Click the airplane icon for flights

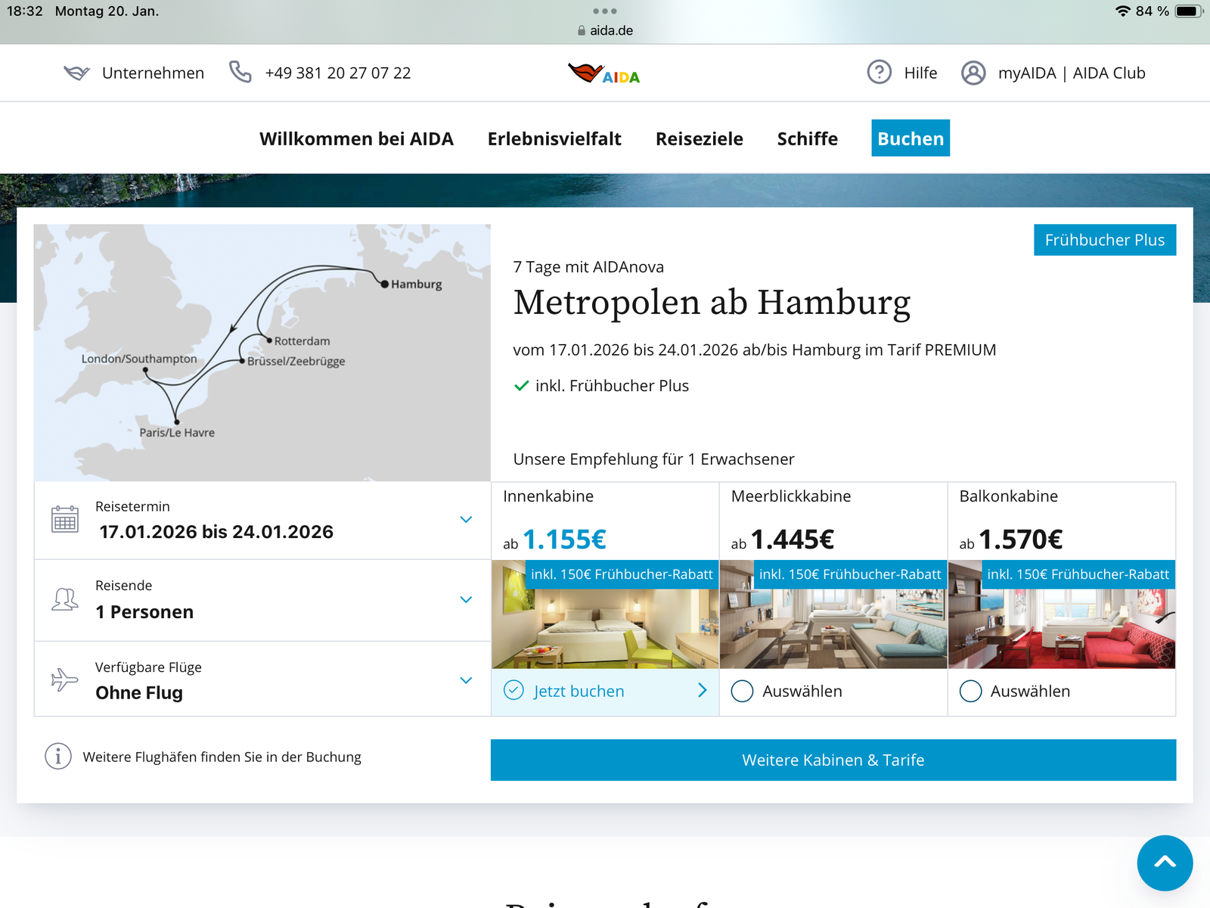(x=64, y=679)
